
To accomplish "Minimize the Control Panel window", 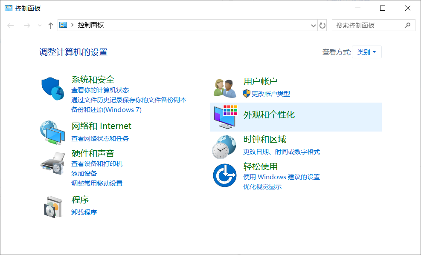I will 357,9.
